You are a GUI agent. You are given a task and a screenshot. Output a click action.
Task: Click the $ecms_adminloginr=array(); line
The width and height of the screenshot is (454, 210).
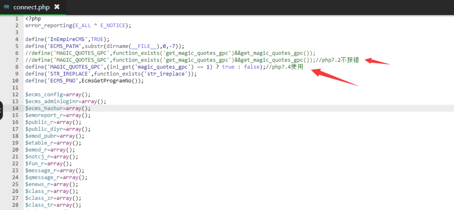66,101
